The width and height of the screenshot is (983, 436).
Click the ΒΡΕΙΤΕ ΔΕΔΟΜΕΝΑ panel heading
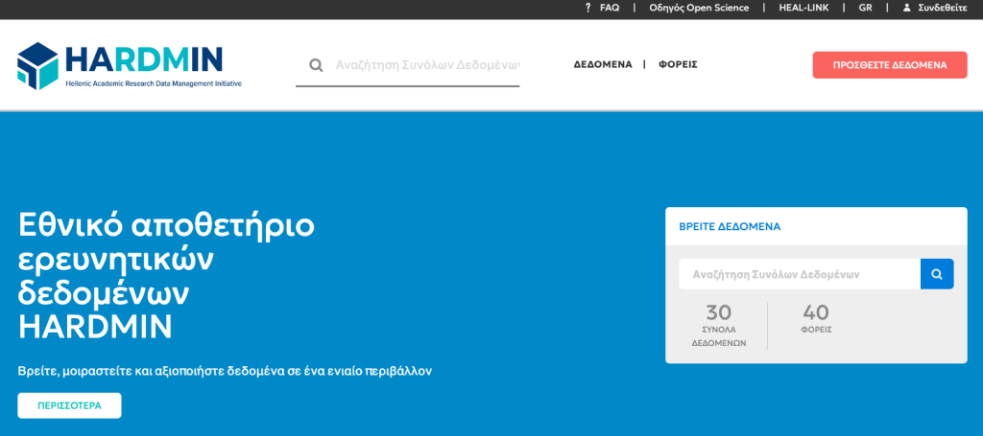[x=730, y=227]
